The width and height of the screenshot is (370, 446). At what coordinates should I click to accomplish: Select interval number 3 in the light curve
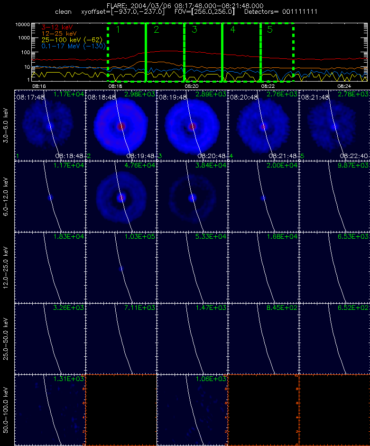click(194, 29)
